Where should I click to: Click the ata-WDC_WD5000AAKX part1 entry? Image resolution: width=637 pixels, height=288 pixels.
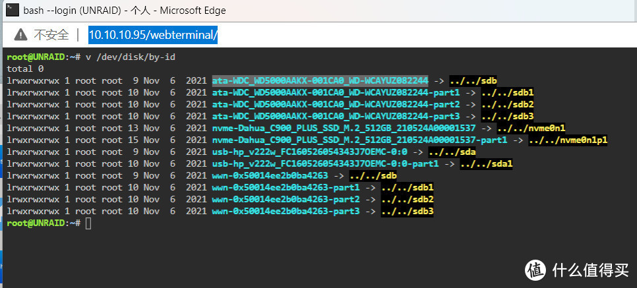click(x=336, y=92)
